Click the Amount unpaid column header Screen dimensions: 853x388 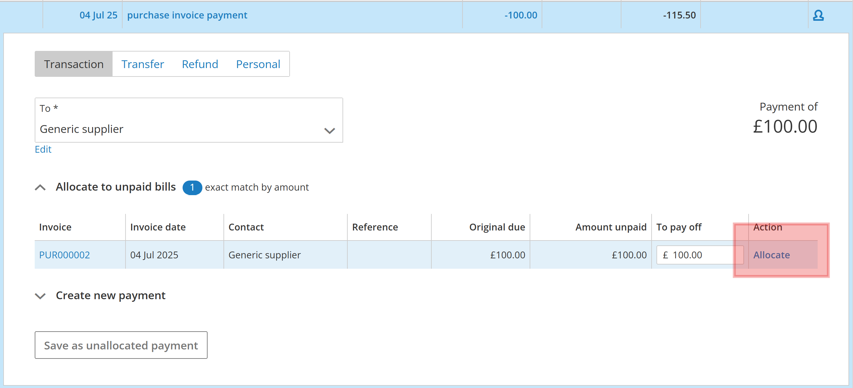[611, 227]
